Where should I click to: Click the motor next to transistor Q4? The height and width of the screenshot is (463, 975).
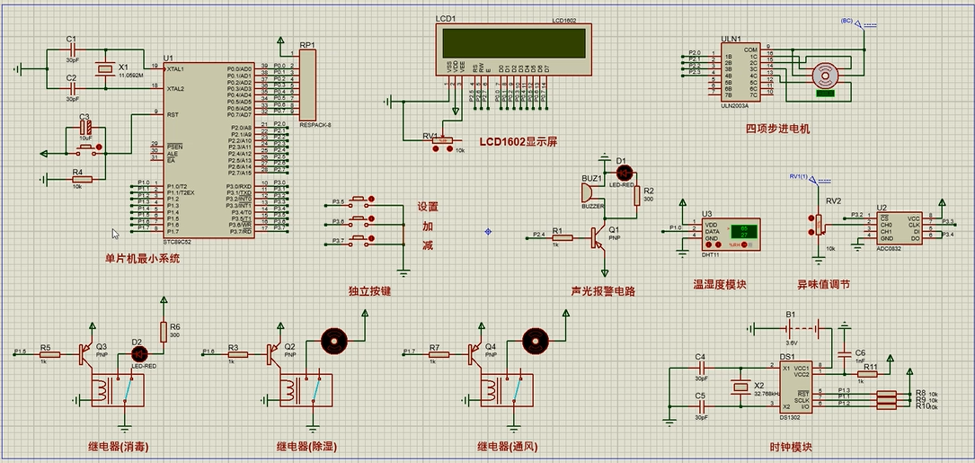click(535, 340)
